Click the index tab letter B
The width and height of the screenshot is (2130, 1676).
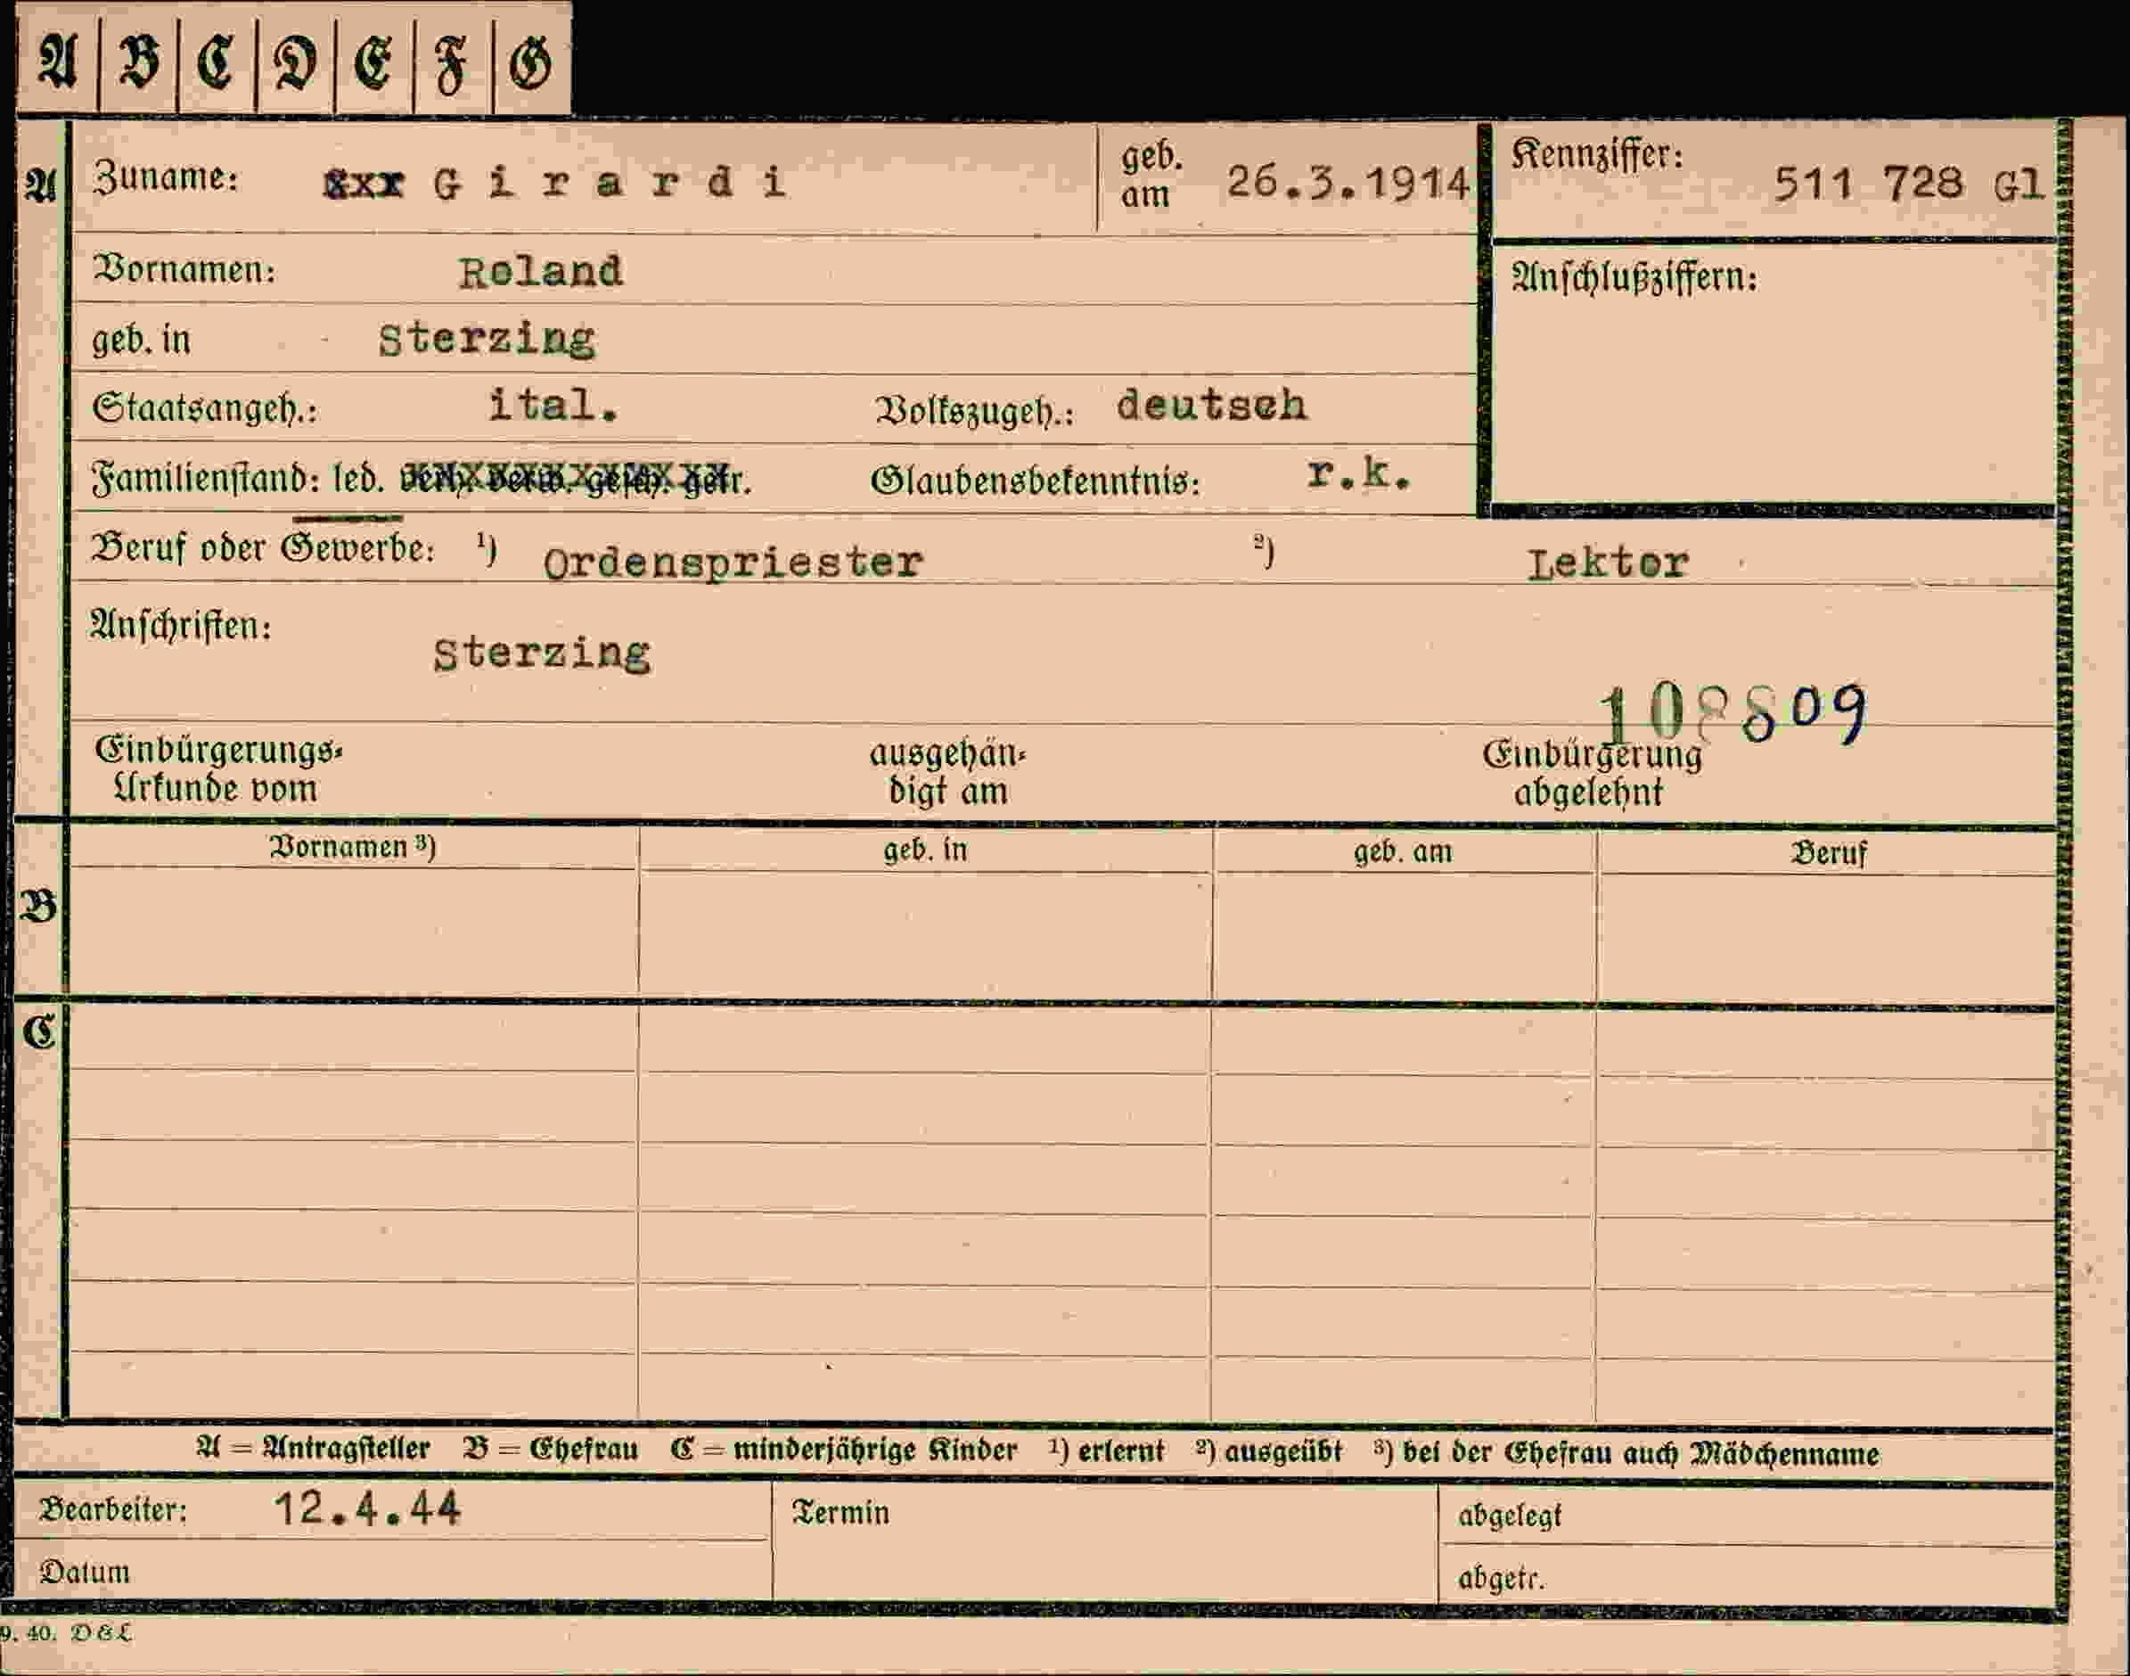click(x=138, y=62)
